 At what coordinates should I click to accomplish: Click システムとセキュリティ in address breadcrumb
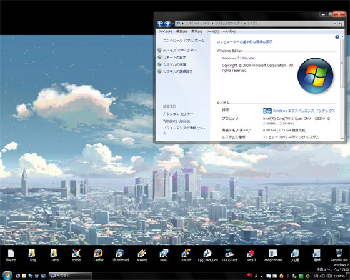click(x=229, y=24)
